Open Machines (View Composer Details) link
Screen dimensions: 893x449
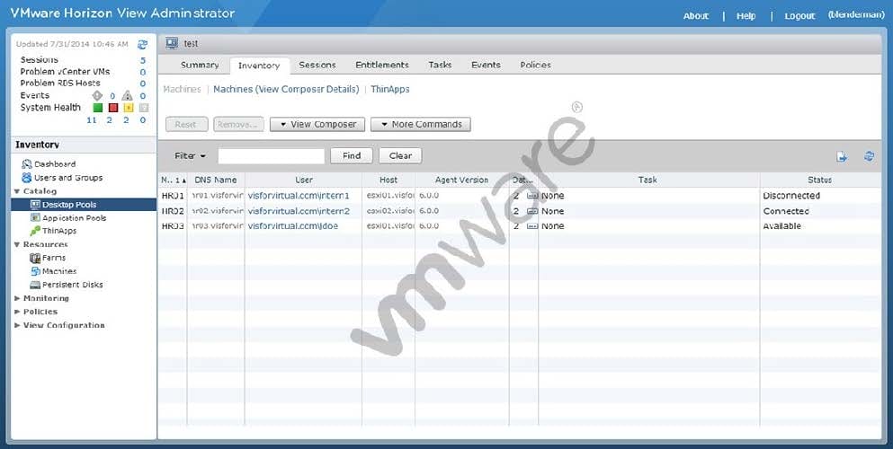tap(286, 89)
